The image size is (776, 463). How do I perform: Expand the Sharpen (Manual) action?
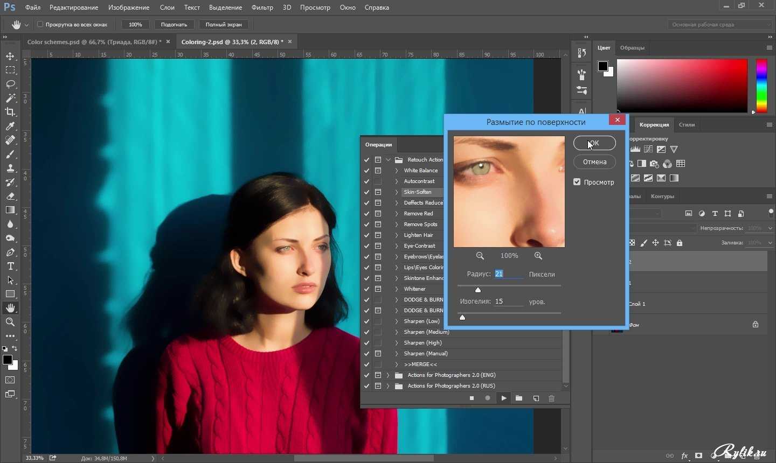[x=397, y=354]
